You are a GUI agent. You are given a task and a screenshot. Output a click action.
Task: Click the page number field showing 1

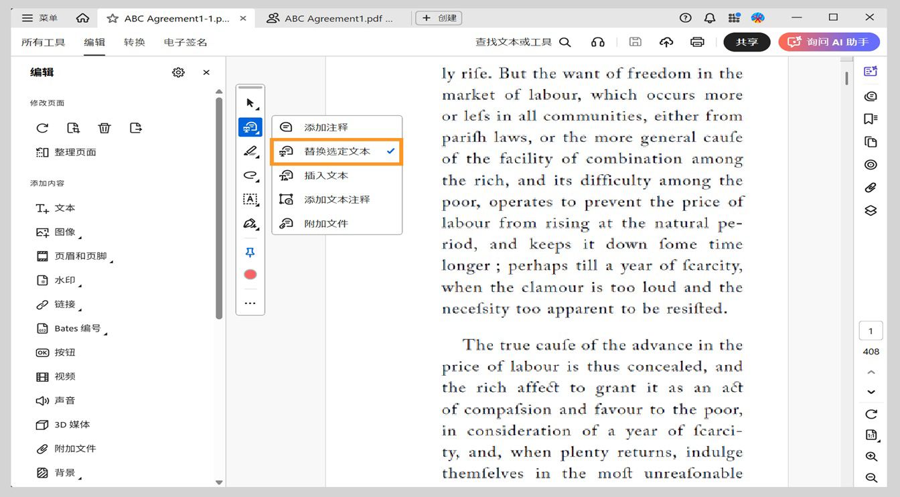point(871,331)
